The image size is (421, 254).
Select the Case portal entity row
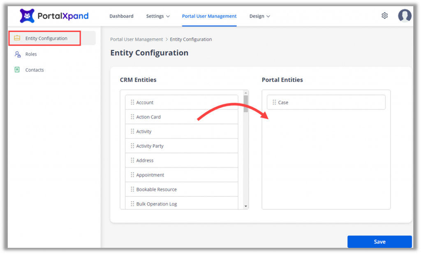coord(326,102)
